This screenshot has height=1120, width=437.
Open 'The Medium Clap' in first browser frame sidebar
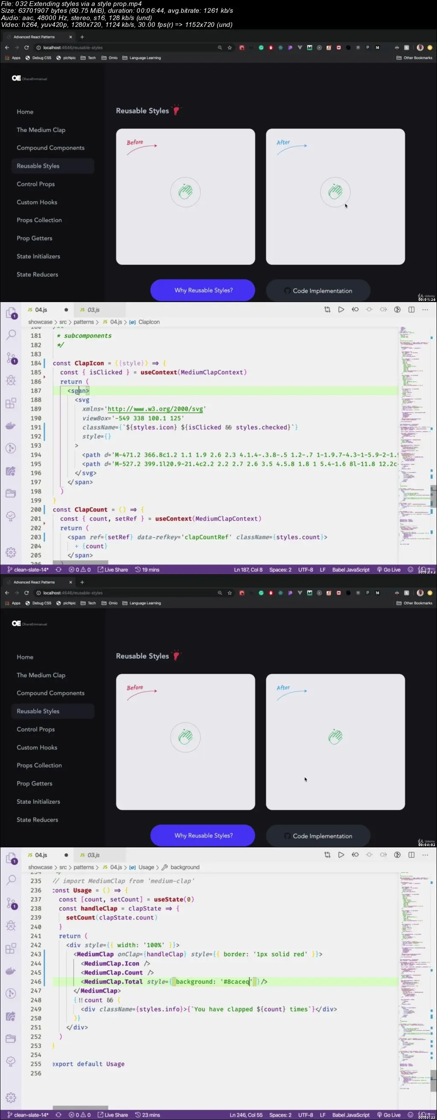coord(41,130)
